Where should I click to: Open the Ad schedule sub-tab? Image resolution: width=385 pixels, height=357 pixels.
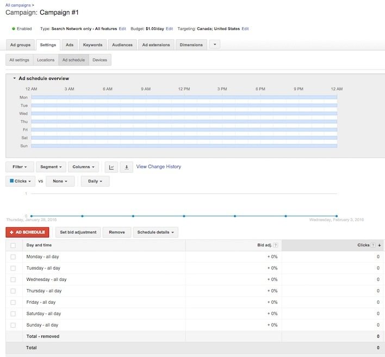[73, 60]
